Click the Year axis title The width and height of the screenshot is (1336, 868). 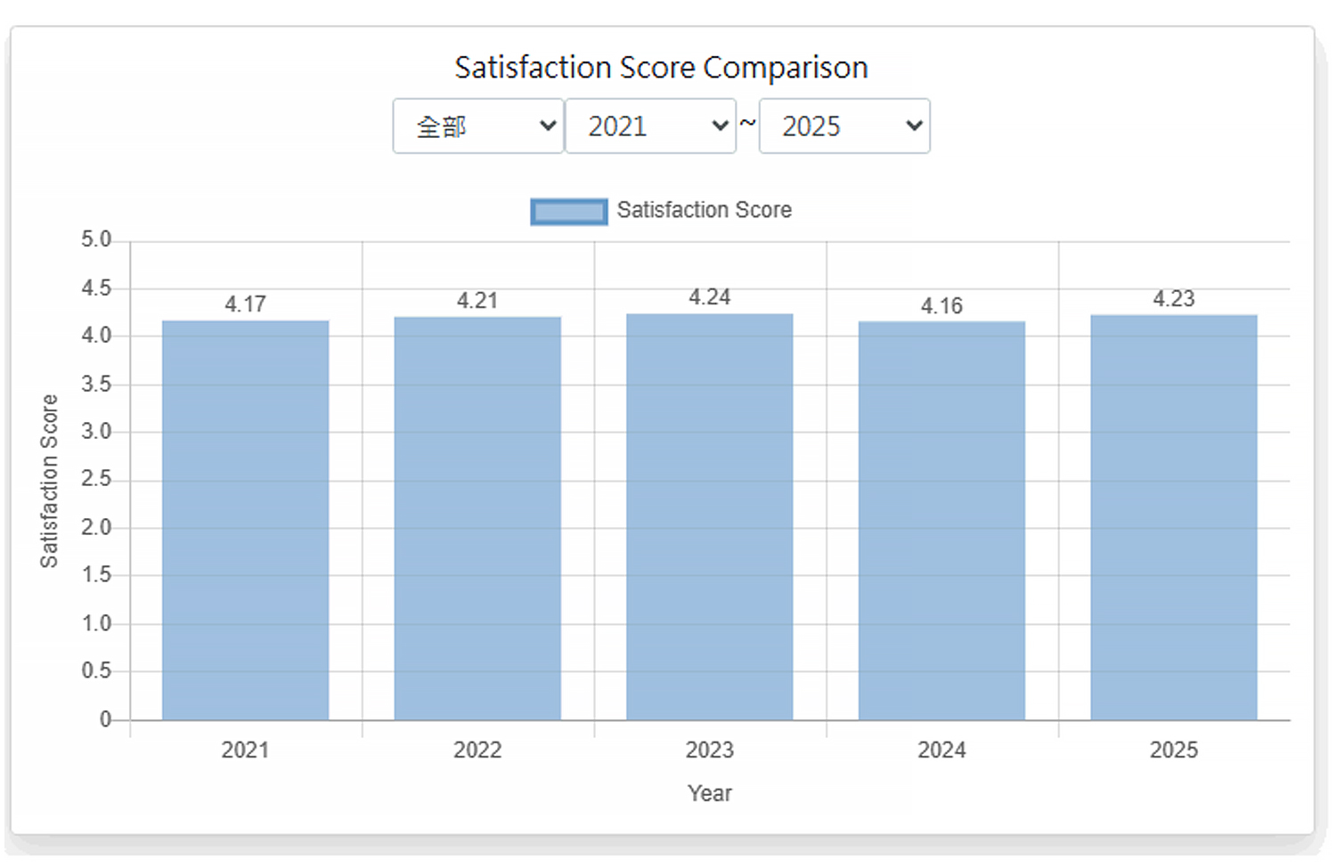[x=709, y=793]
